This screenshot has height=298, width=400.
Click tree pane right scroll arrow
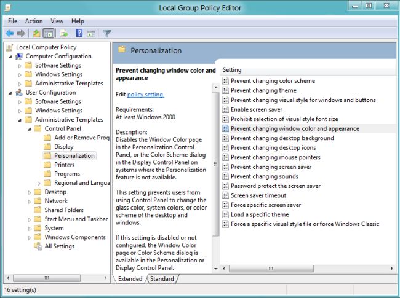pos(105,278)
